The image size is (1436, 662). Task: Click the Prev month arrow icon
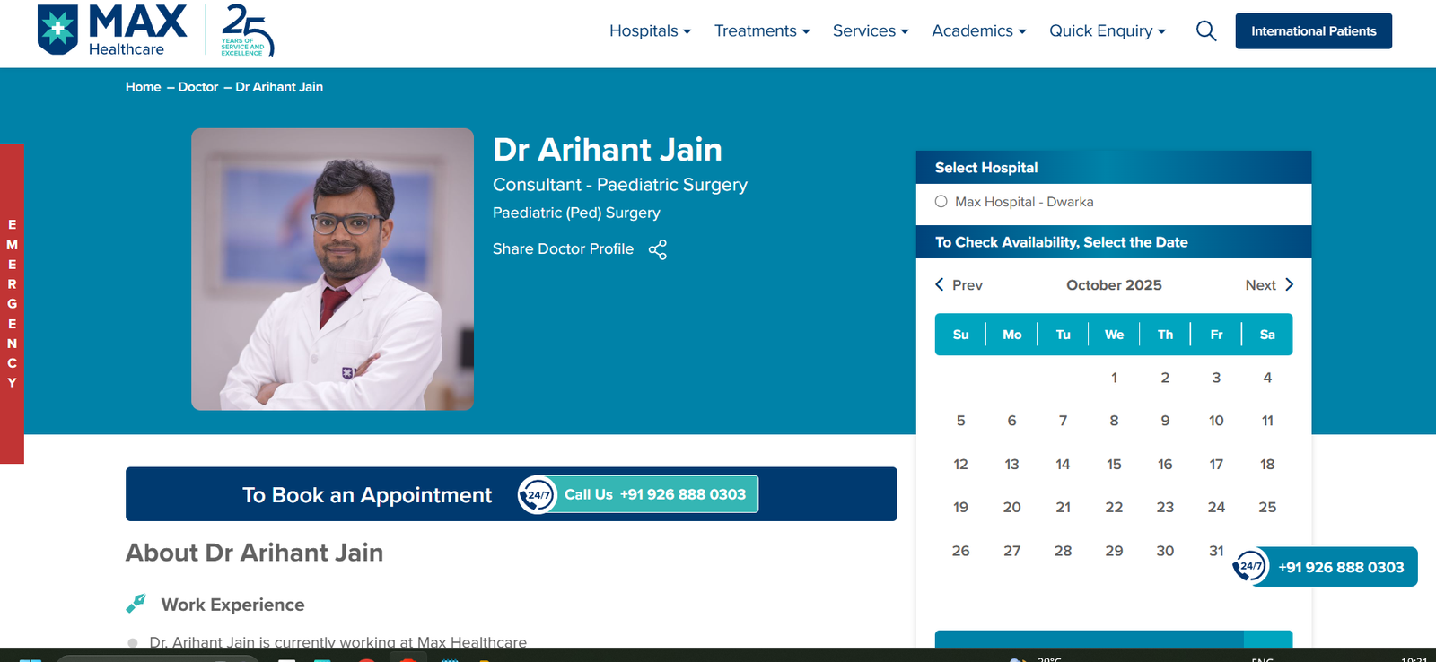[940, 284]
